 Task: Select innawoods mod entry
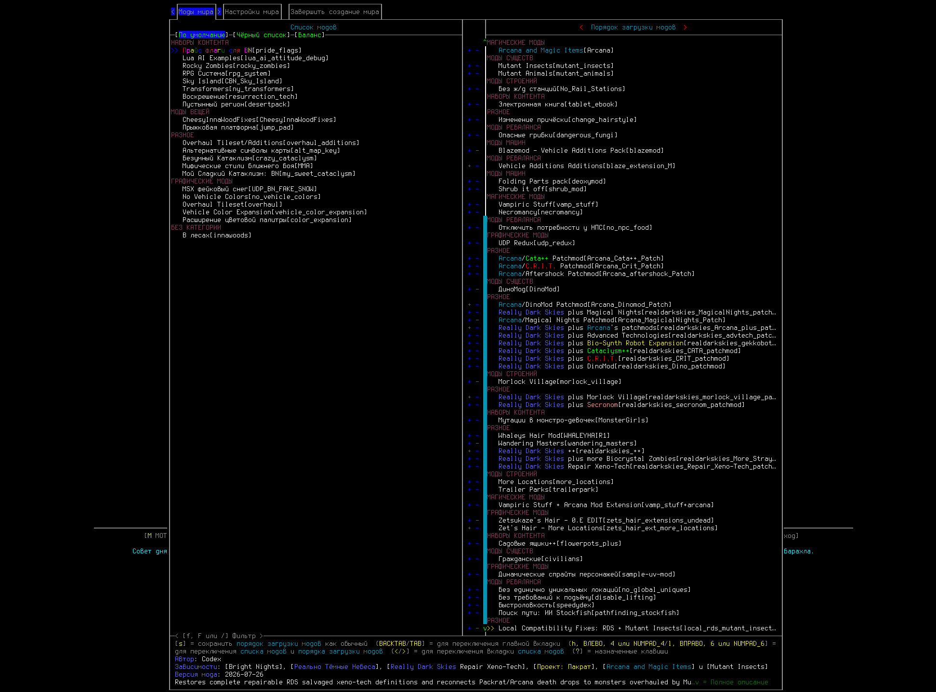[217, 235]
